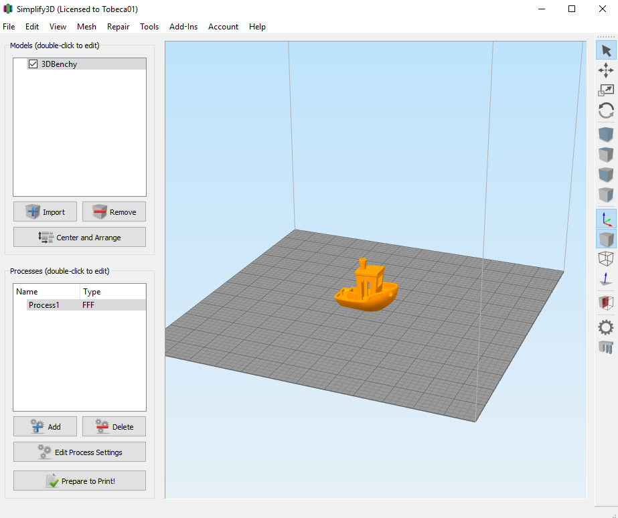Click the Name column header
This screenshot has height=518, width=618.
coord(46,292)
